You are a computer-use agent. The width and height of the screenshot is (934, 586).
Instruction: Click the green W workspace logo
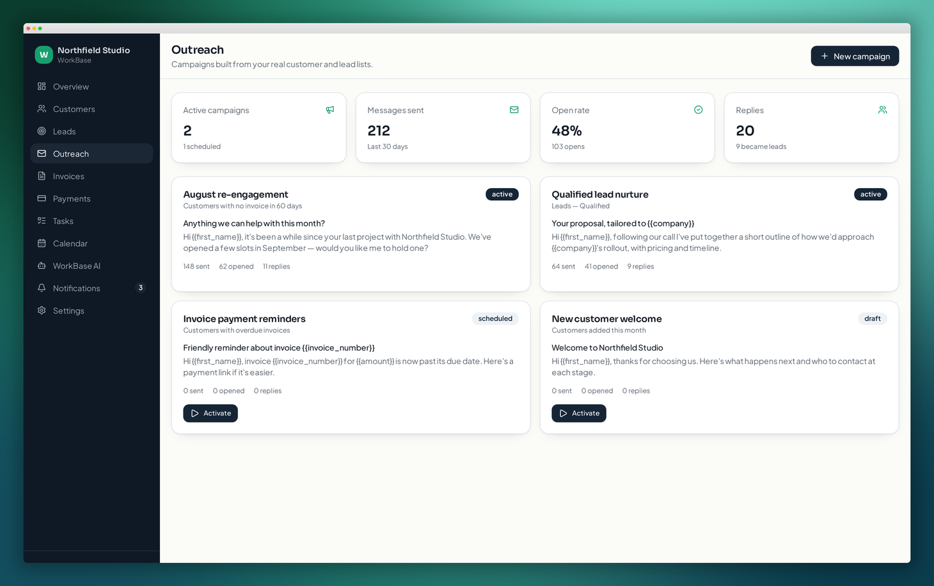tap(44, 55)
